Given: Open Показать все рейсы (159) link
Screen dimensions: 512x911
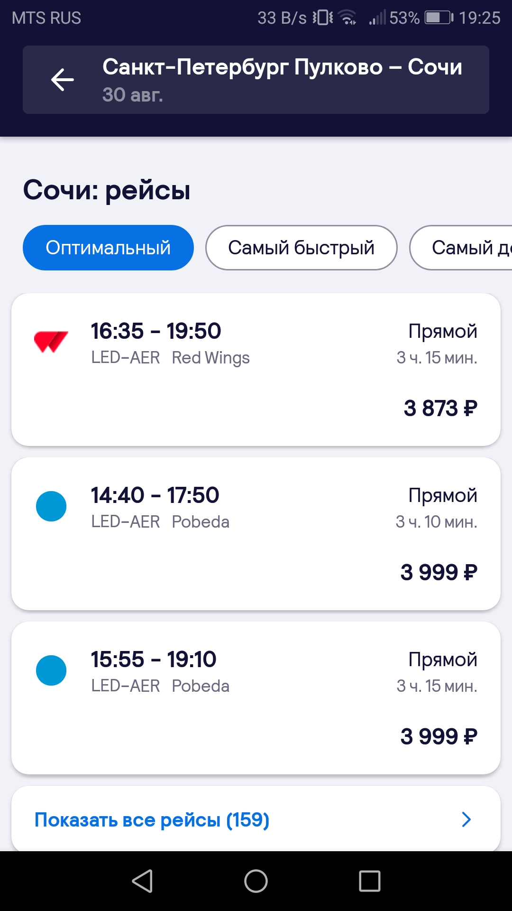Looking at the screenshot, I should coord(256,819).
